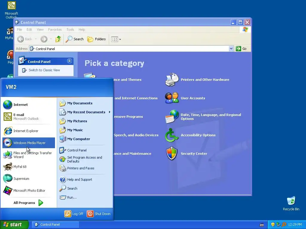This screenshot has width=306, height=229.
Task: Open the Run... dialog
Action: point(85,197)
